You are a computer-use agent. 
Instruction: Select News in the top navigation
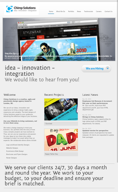coord(79,11)
